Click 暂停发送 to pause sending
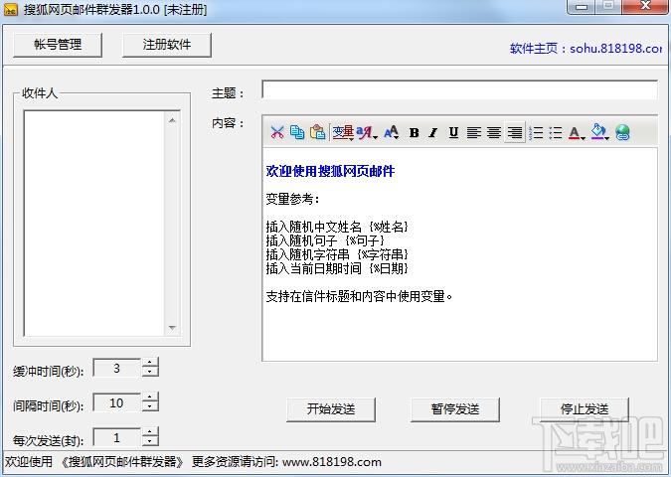Screen dimensions: 671x477 455,409
